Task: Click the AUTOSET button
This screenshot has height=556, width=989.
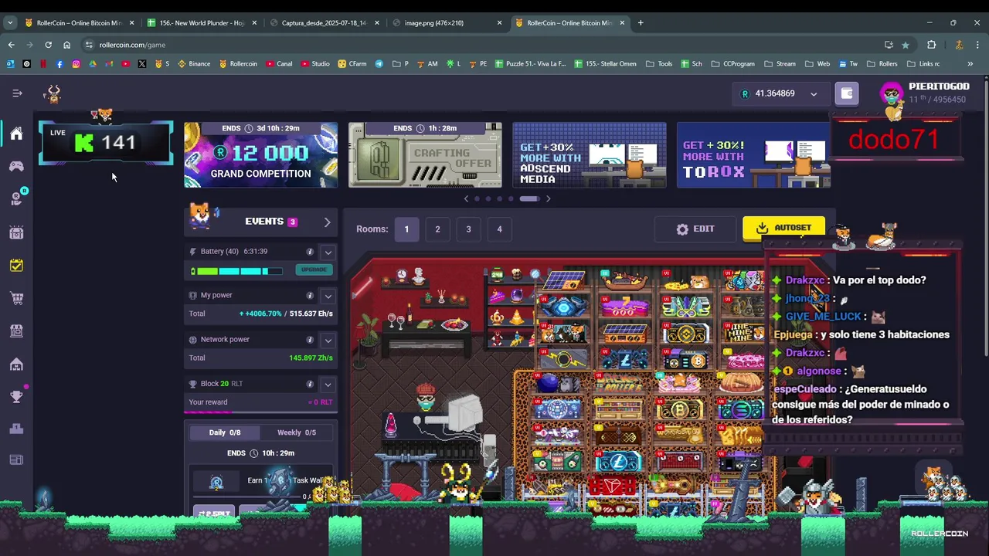Action: (783, 228)
